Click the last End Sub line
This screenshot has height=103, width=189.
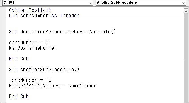pyautogui.click(x=19, y=96)
